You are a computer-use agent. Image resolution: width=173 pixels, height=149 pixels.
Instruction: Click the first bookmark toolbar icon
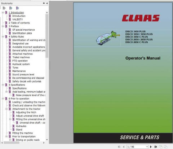(4, 8)
